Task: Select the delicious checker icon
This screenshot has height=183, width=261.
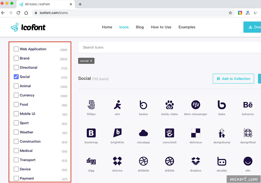Action: (196, 133)
